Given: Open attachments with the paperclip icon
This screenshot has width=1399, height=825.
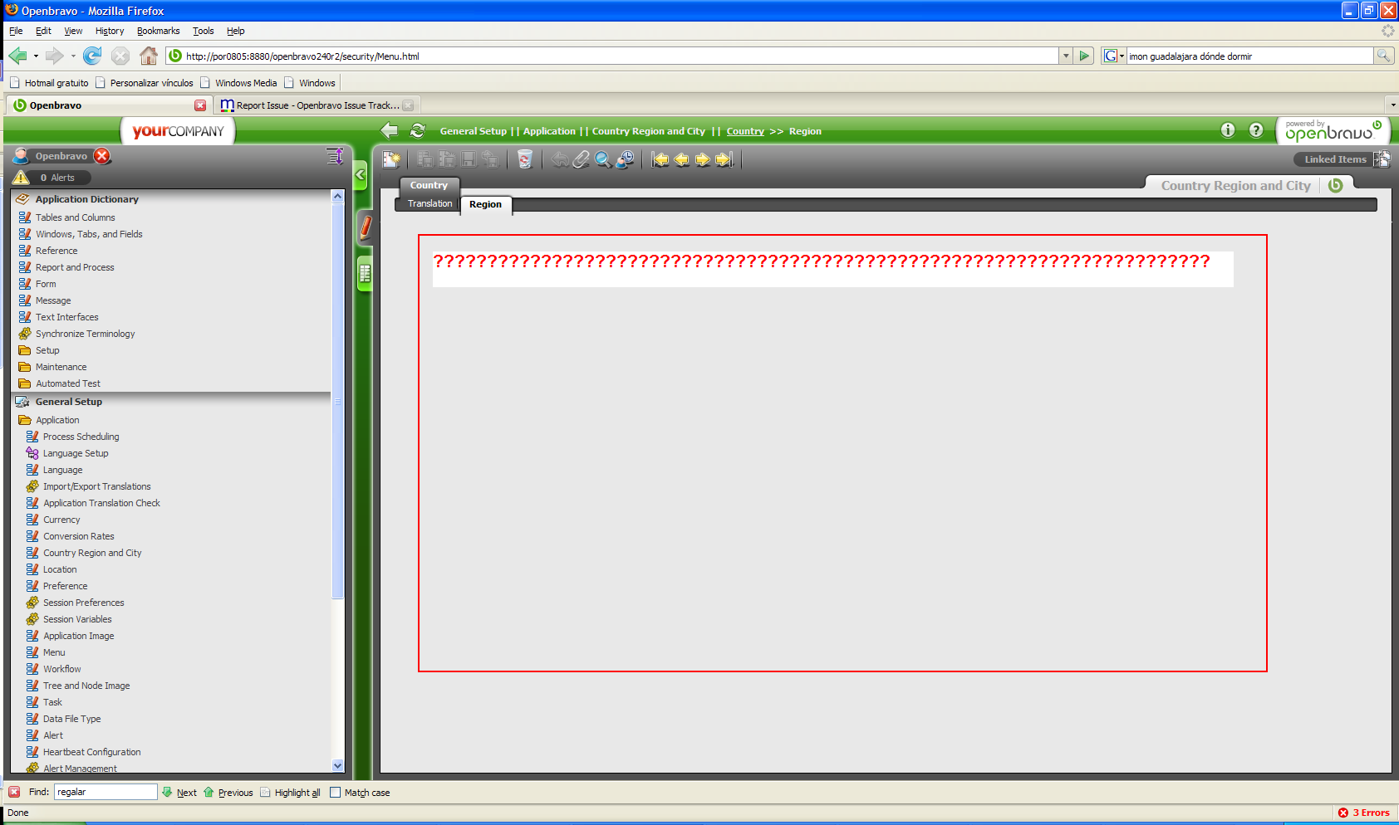Looking at the screenshot, I should tap(582, 159).
